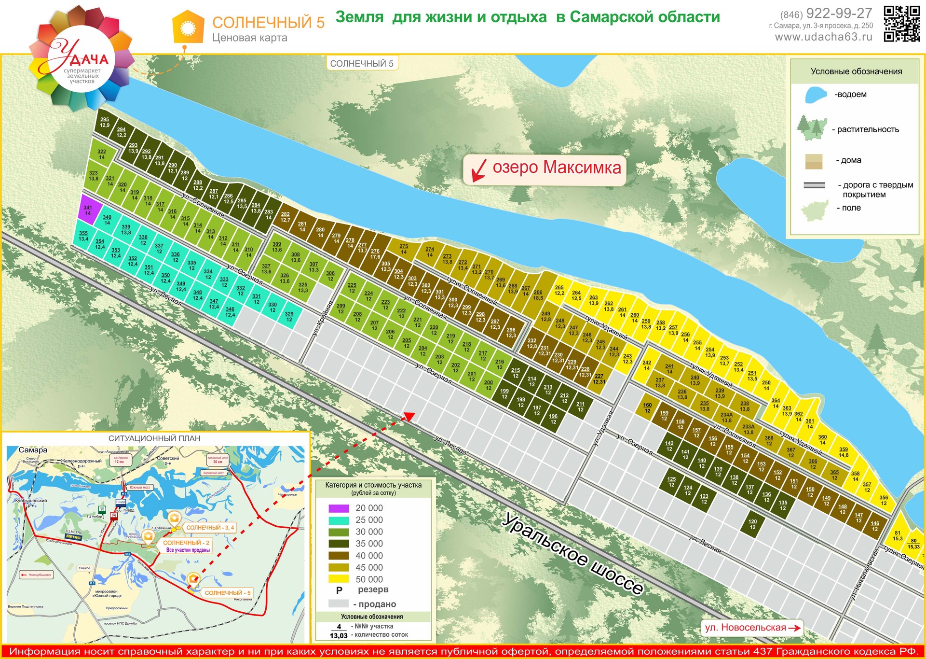
Task: Click the METRO store marker on the plan
Action: pos(73,536)
